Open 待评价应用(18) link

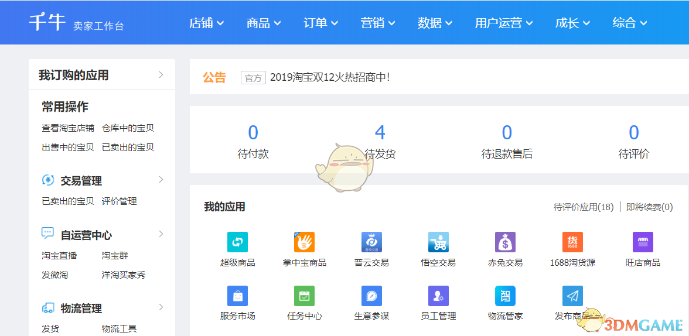click(x=584, y=207)
